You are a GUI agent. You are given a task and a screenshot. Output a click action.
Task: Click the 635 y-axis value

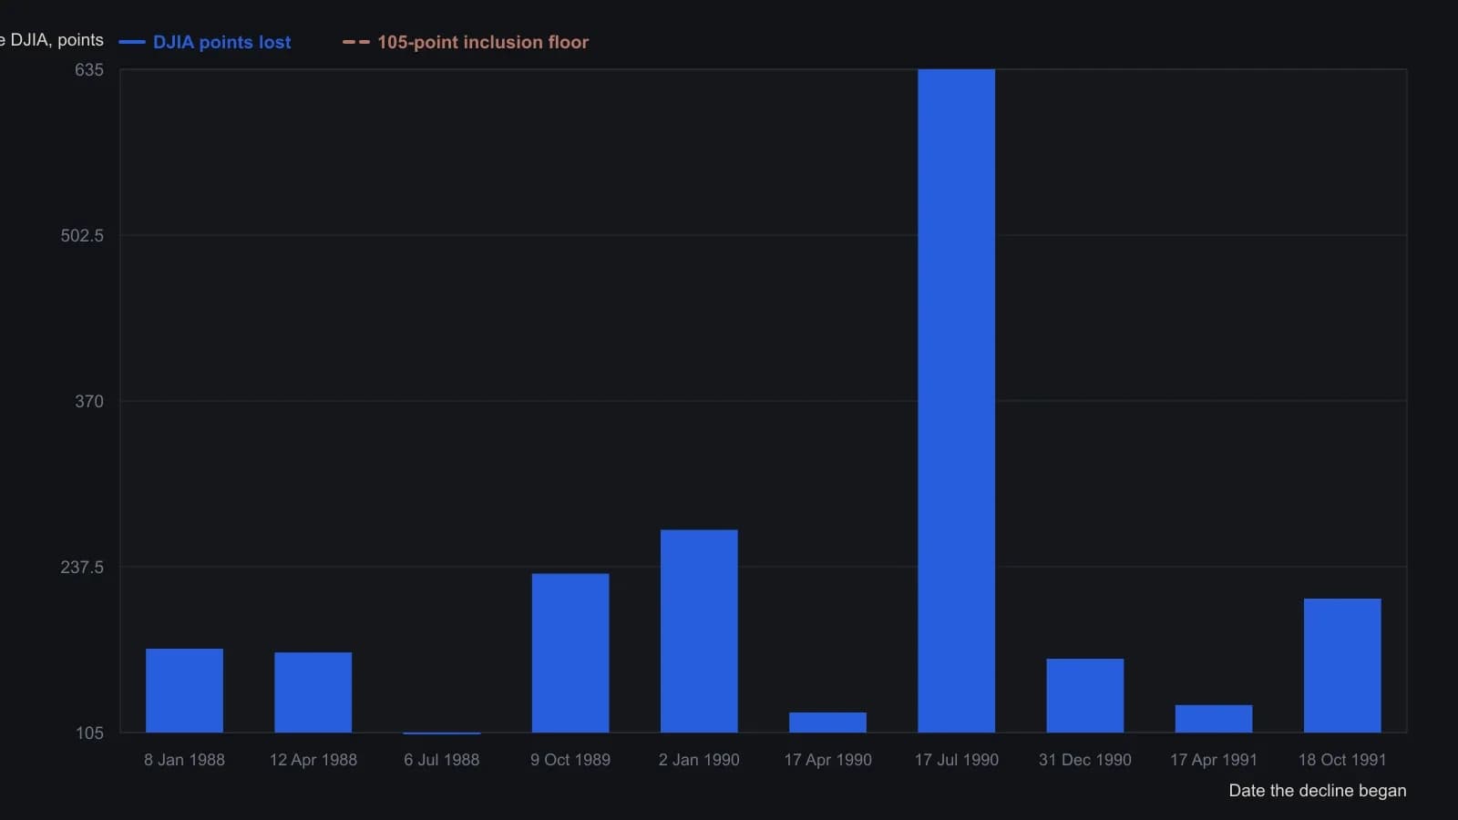89,70
